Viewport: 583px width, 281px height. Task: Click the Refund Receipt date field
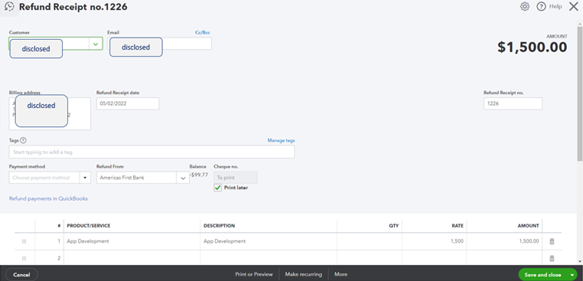click(128, 103)
